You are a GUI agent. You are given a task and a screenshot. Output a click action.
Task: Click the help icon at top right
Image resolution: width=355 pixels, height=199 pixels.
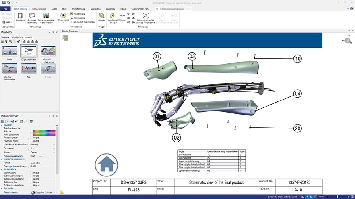[x=351, y=9]
